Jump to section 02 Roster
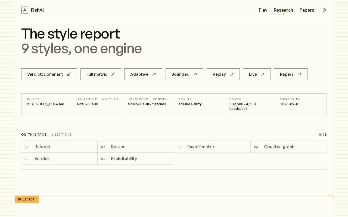This screenshot has height=217, width=348. point(136,147)
